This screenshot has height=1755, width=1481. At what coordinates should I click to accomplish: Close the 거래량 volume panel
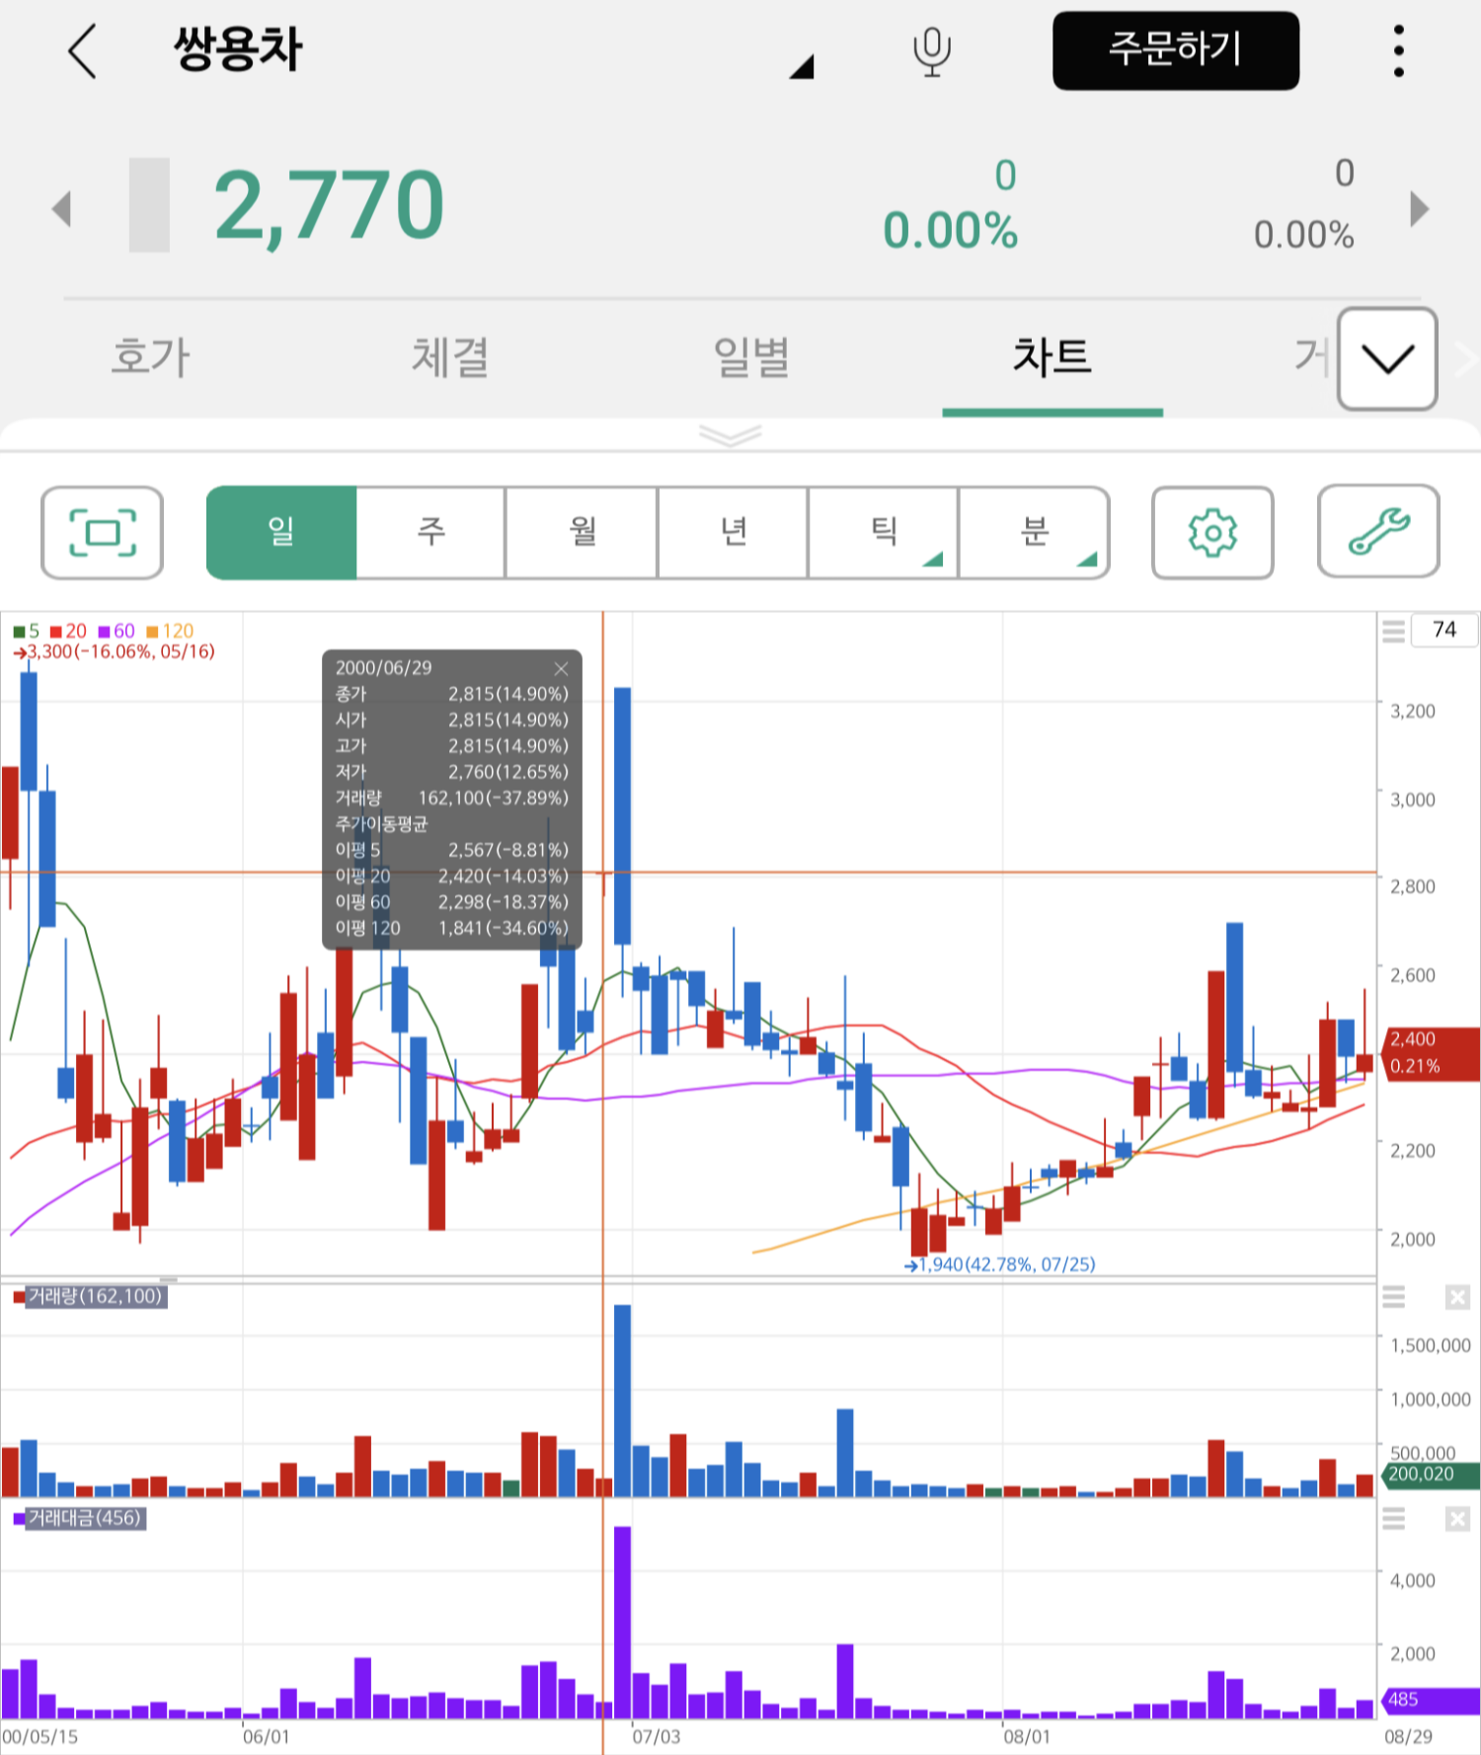click(1457, 1297)
